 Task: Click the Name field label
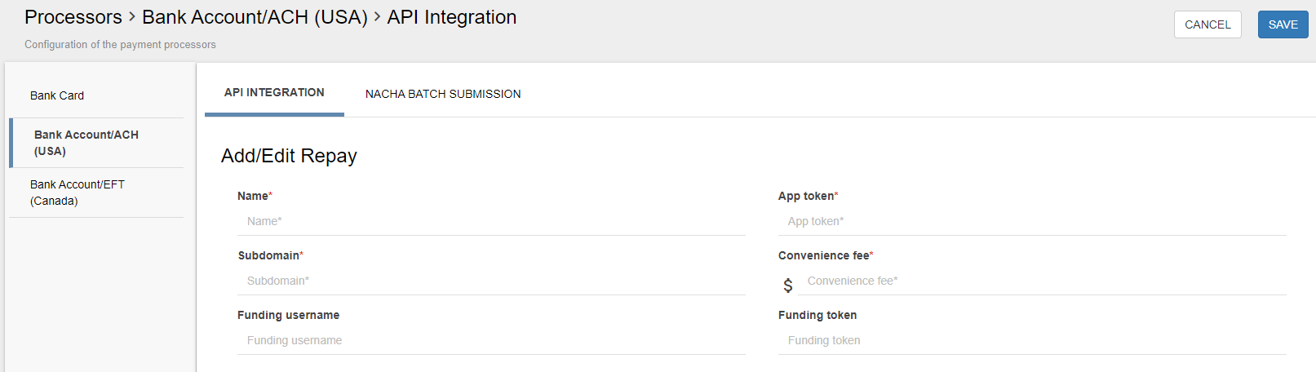(255, 196)
